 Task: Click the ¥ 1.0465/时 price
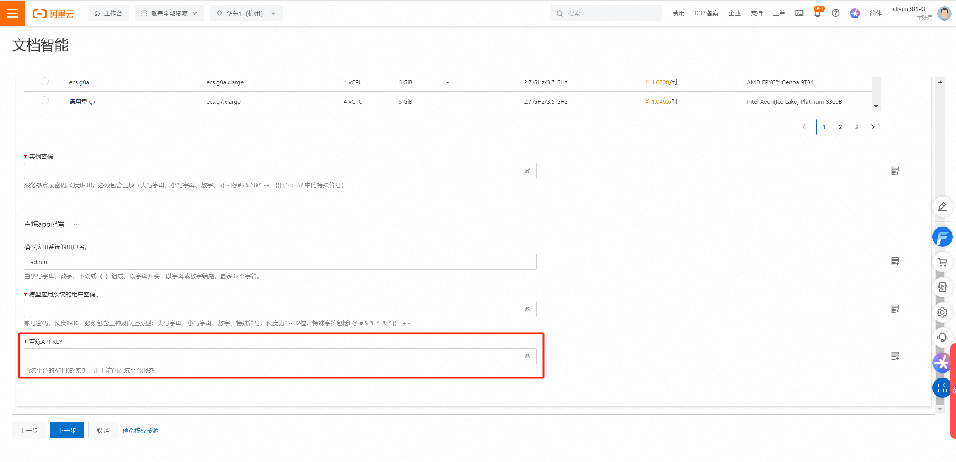point(661,102)
